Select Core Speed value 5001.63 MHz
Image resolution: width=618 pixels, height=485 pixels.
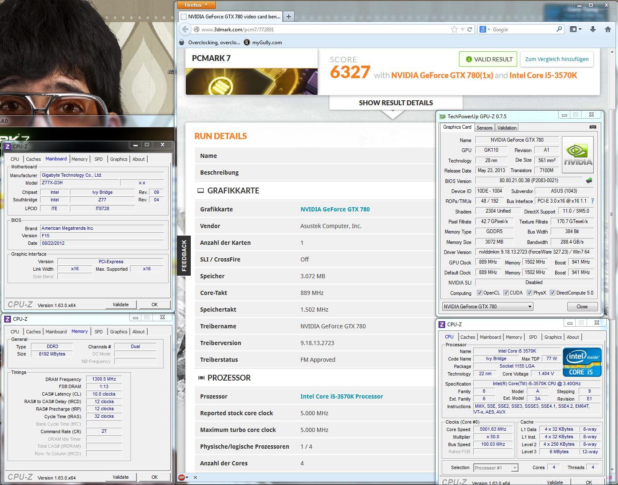[493, 429]
